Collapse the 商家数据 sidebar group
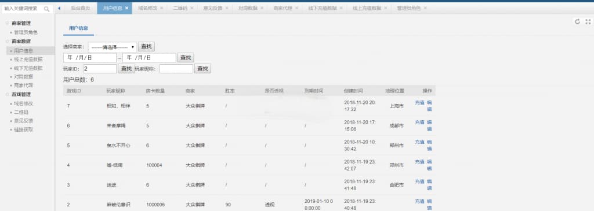This screenshot has width=594, height=211. (21, 41)
